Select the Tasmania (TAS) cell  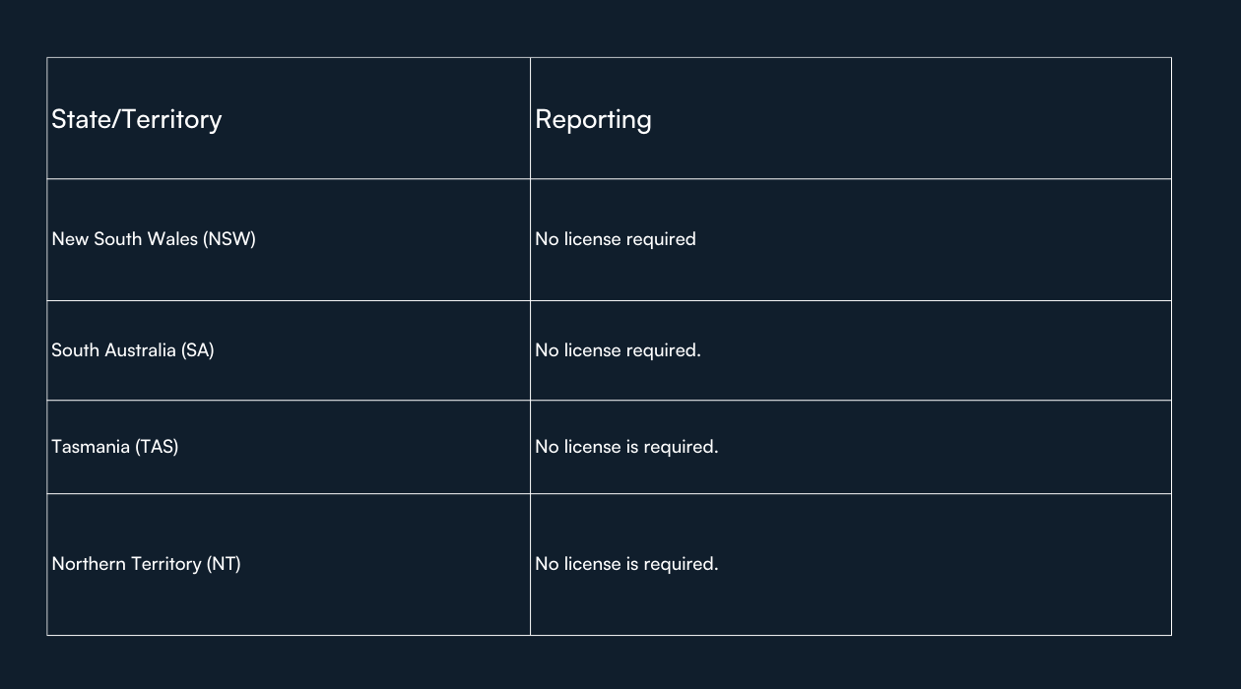coord(289,447)
